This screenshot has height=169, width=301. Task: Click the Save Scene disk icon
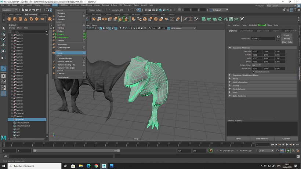click(30, 10)
